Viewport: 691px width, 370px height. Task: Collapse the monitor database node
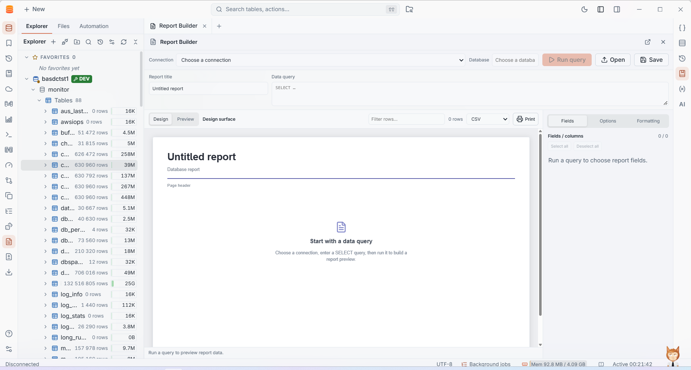[33, 89]
